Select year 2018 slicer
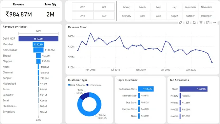 click(x=83, y=15)
